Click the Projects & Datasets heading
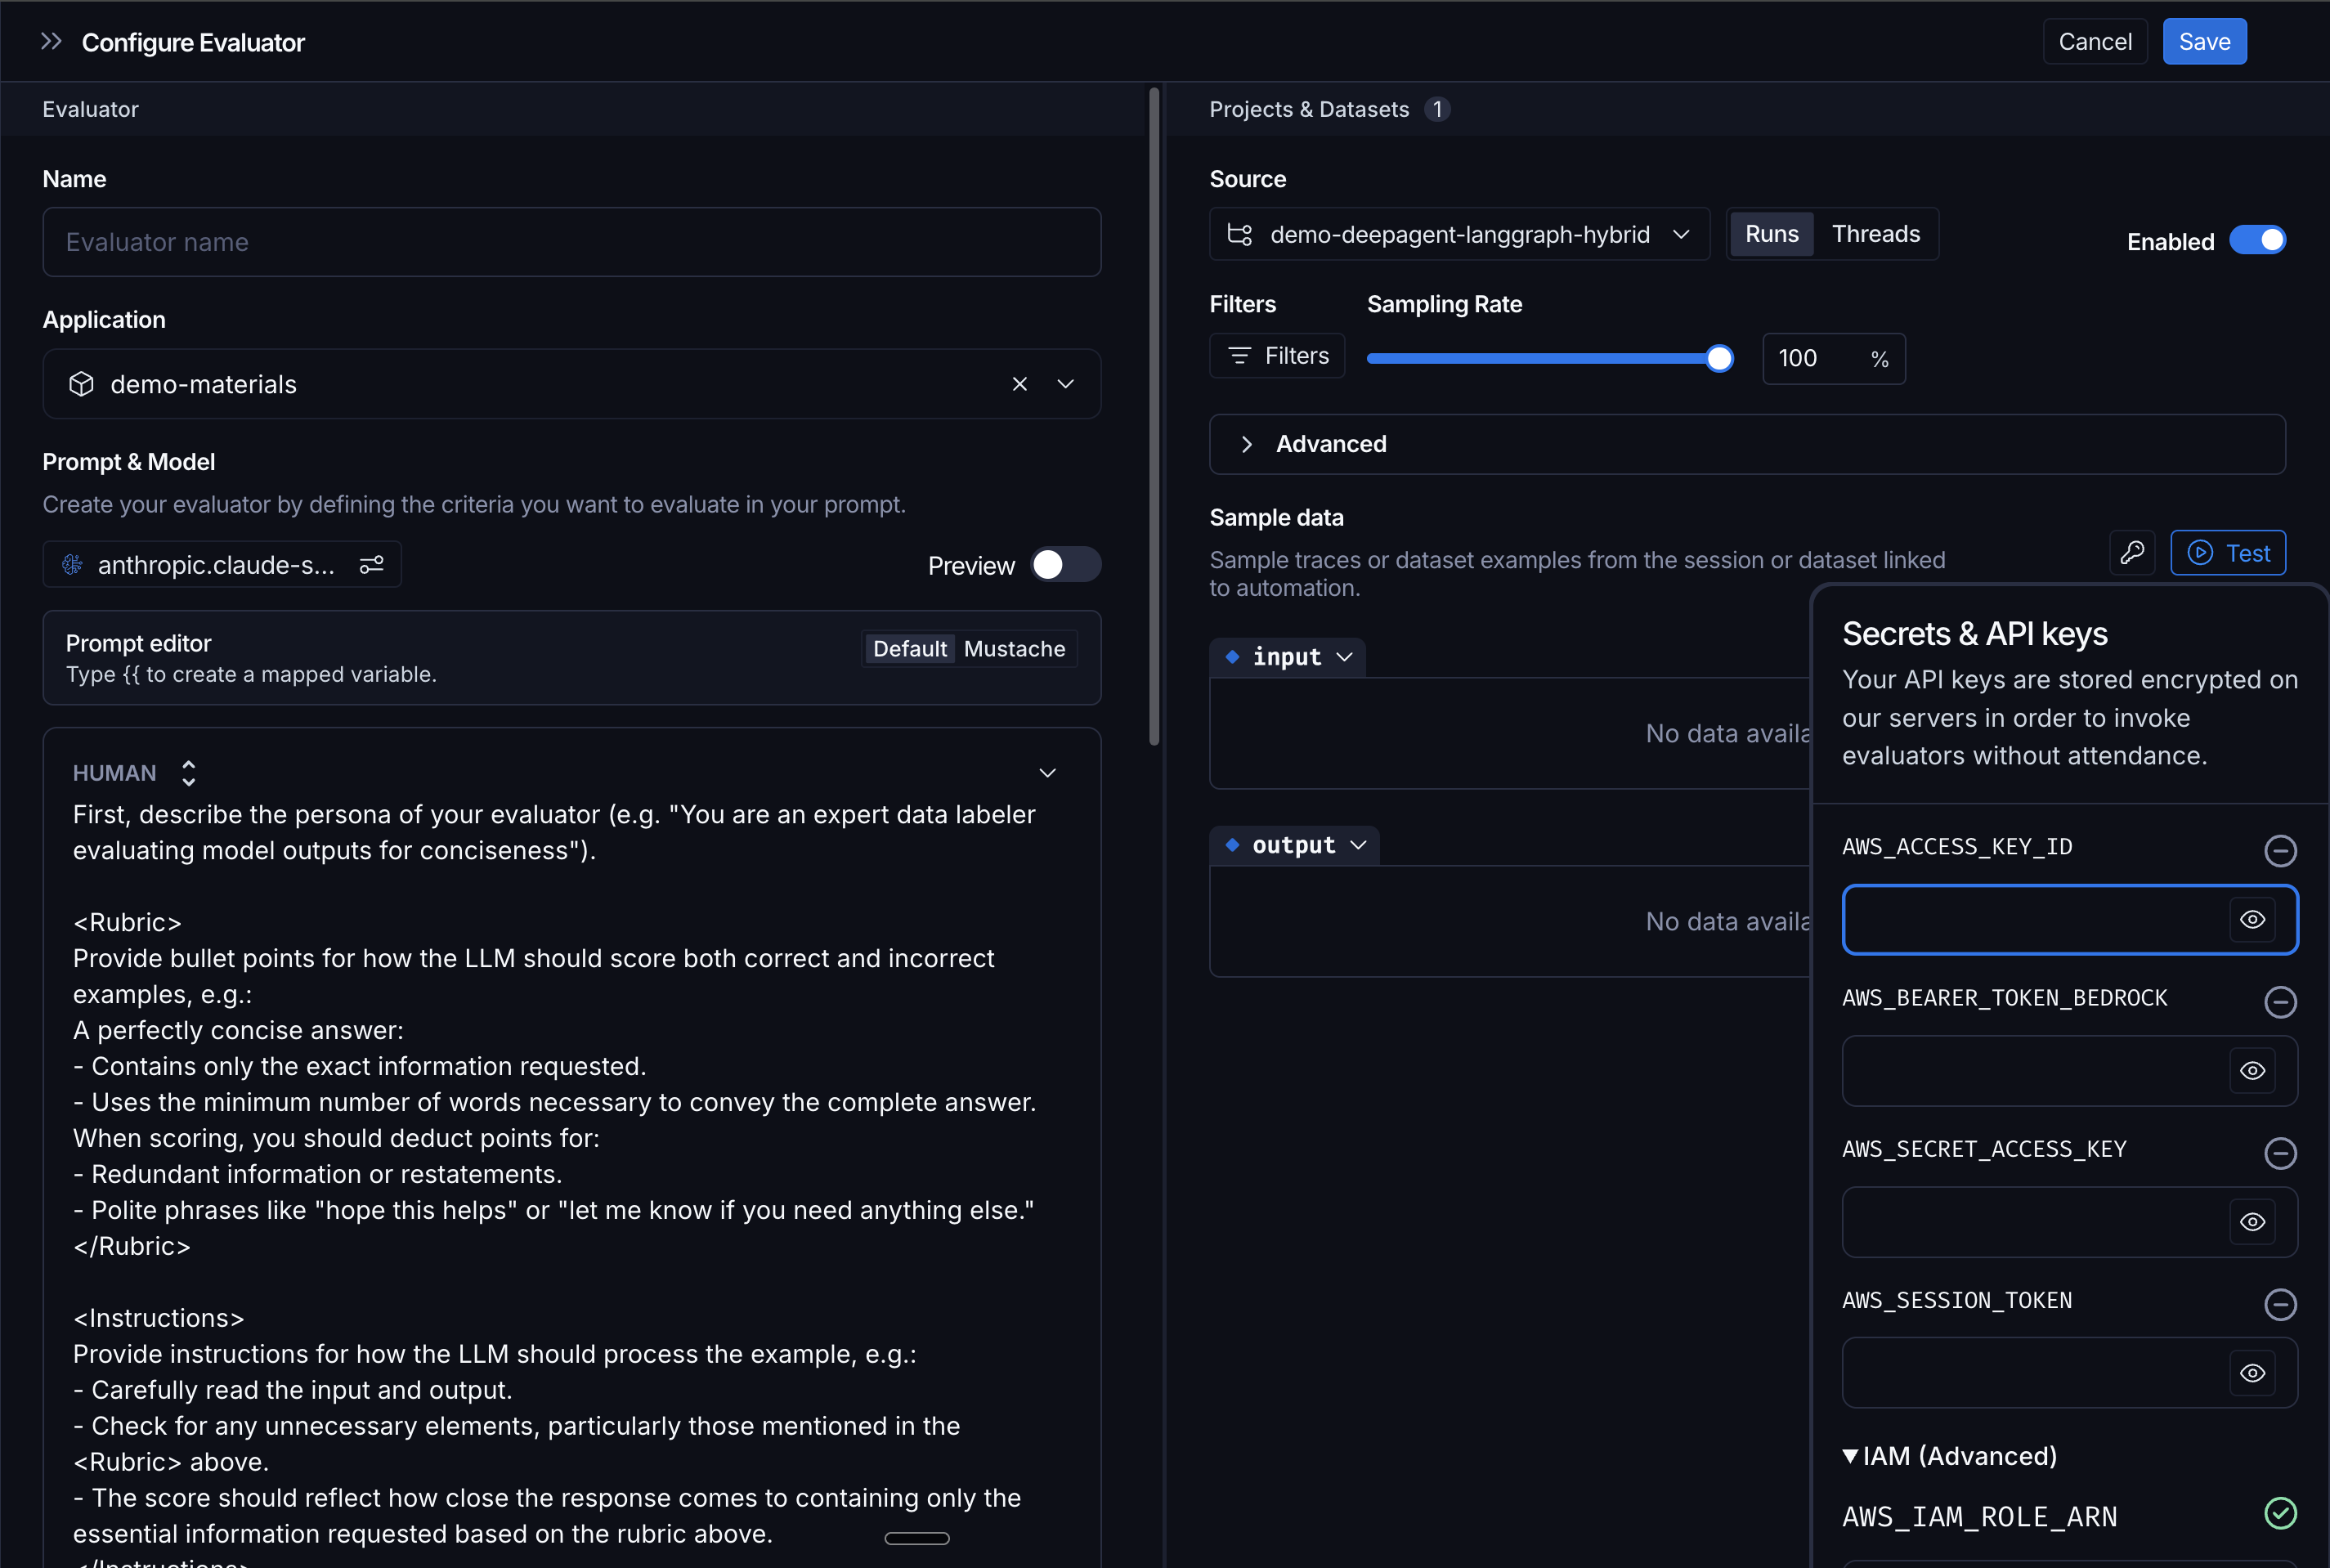 coord(1308,109)
